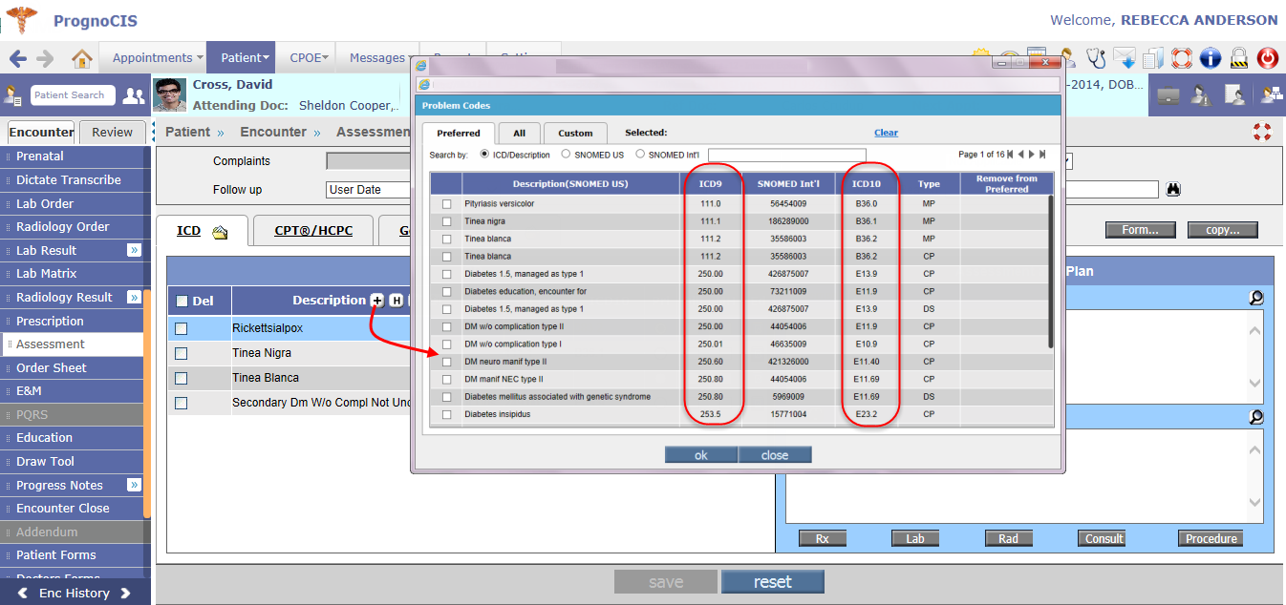Go to previous Enc History arrow
1286x605 pixels.
(x=23, y=594)
